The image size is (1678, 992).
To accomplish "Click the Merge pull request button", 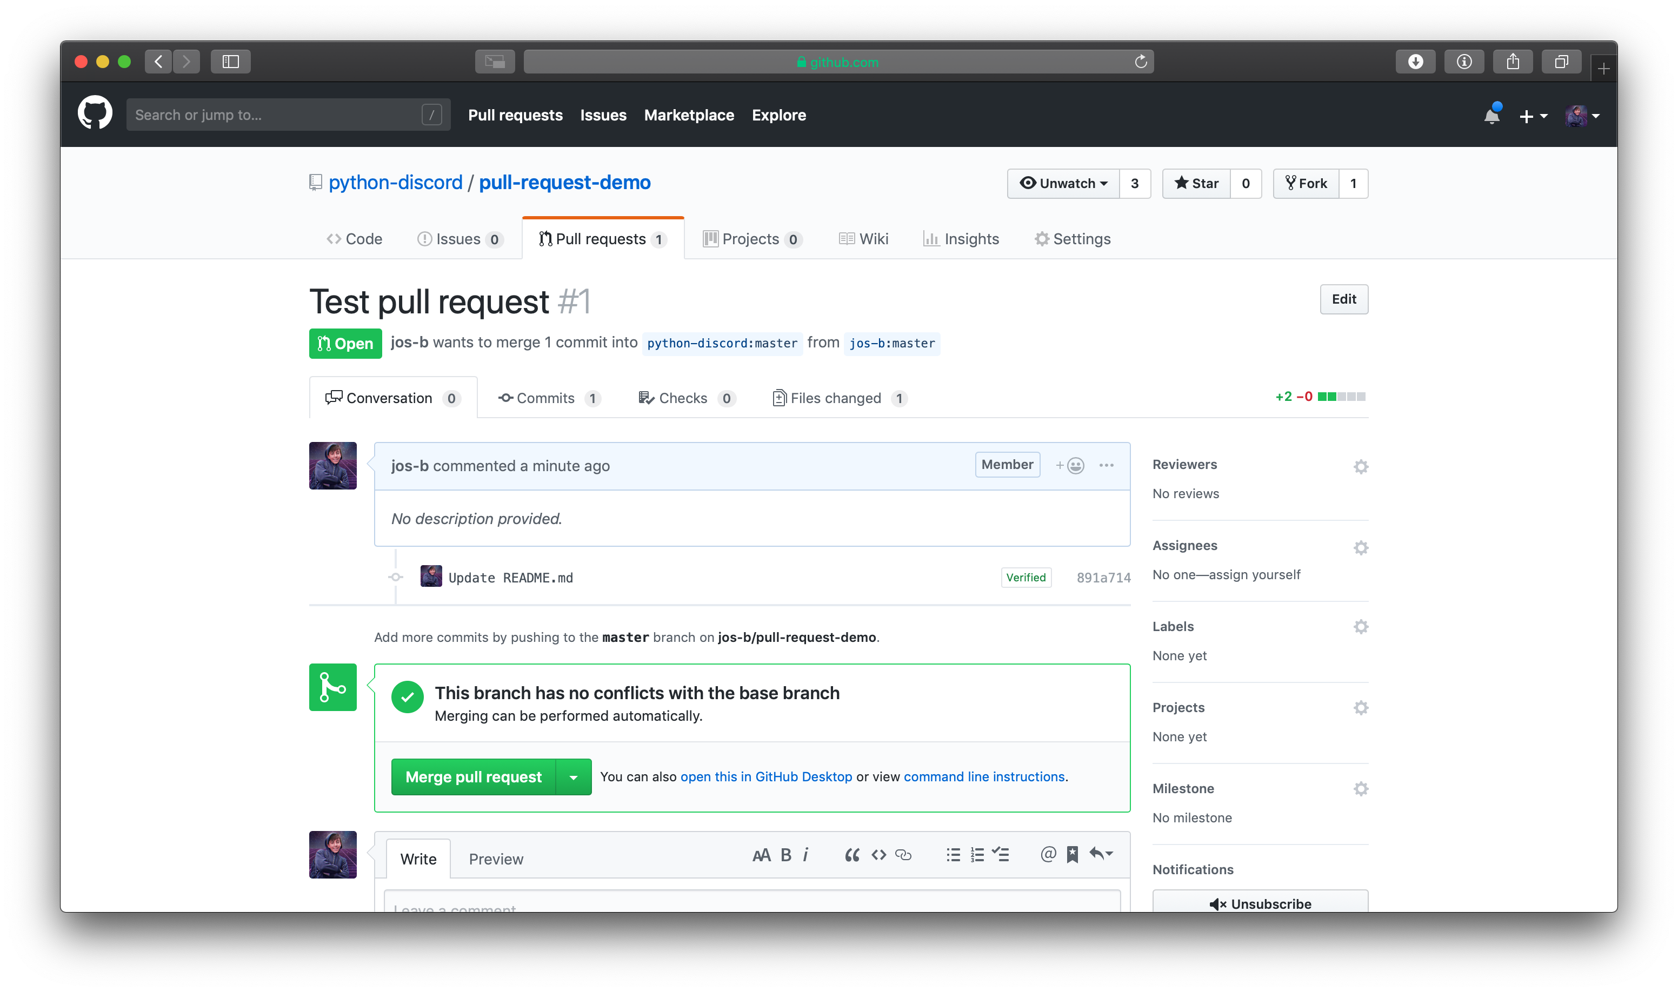I will pos(474,777).
